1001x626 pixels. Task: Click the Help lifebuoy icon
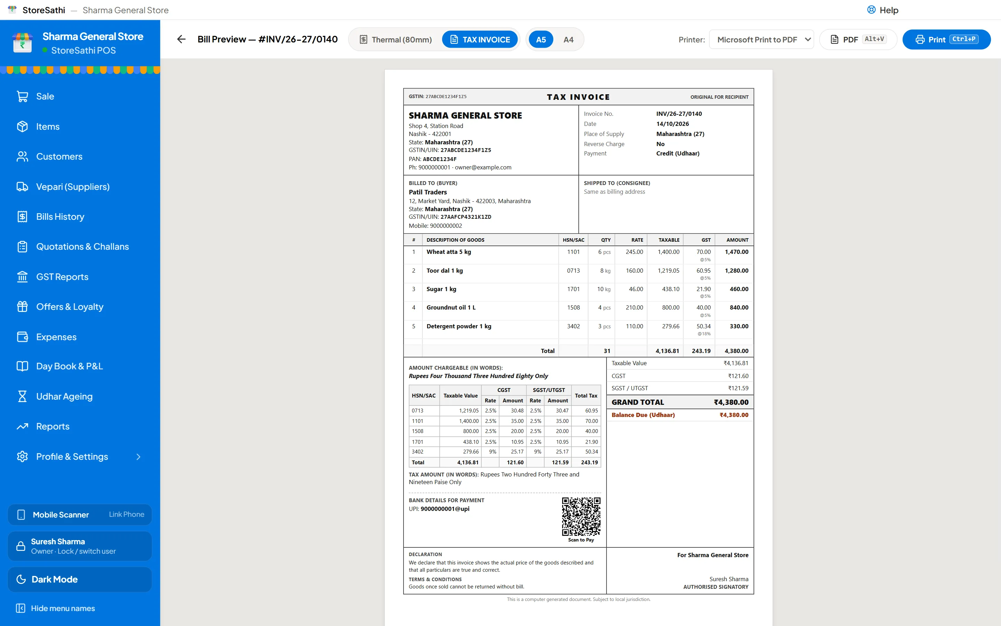tap(871, 10)
